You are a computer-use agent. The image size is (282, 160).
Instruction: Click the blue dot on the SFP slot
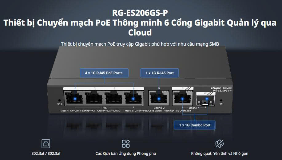pos(207,99)
